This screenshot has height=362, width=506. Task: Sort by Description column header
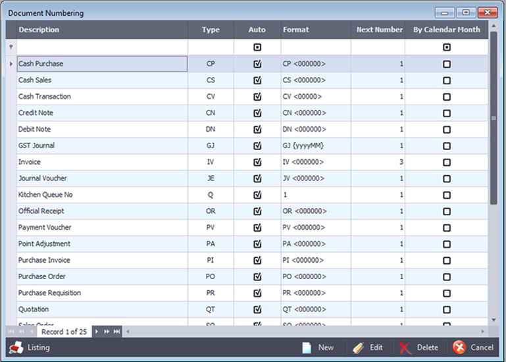click(102, 30)
